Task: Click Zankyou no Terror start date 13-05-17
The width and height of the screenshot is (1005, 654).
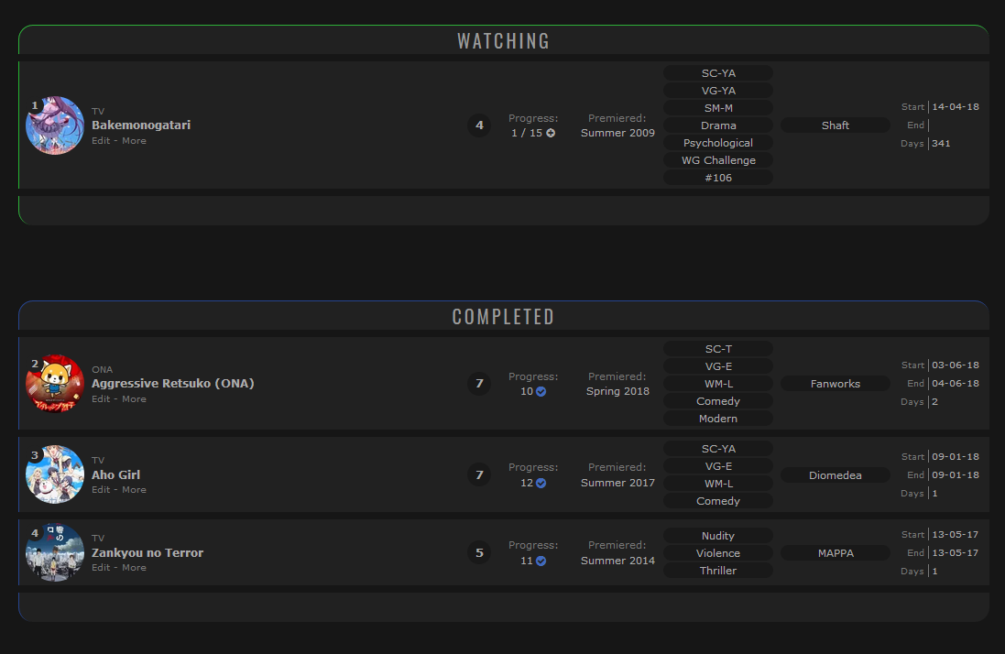Action: pos(955,535)
